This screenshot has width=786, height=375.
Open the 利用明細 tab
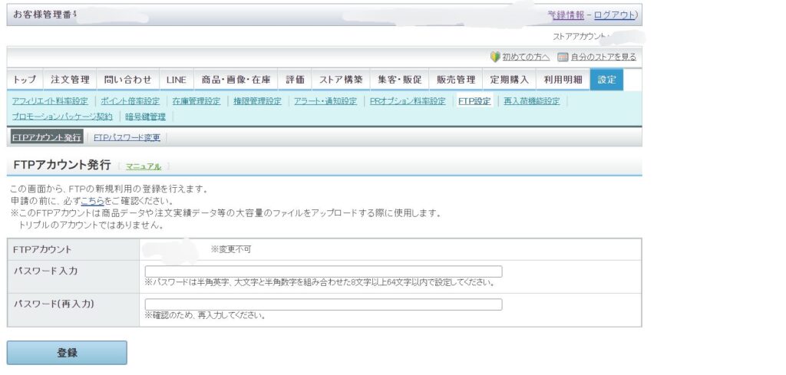pyautogui.click(x=563, y=80)
